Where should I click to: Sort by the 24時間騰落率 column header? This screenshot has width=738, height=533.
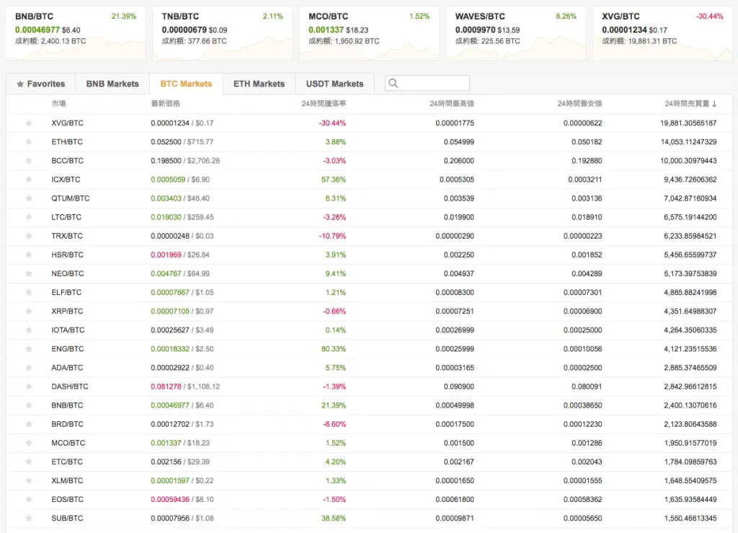324,104
